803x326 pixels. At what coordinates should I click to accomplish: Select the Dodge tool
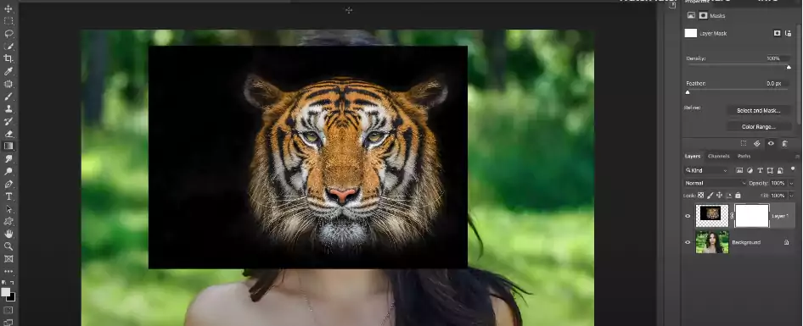8,171
